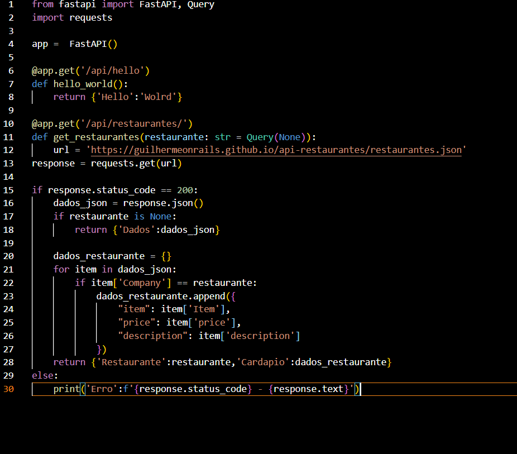This screenshot has width=517, height=454.
Task: Click 'Erro' string on line 30
Action: click(102, 389)
